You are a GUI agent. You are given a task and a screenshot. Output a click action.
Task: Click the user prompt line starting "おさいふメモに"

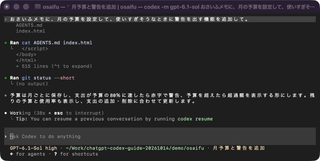(x=160, y=19)
